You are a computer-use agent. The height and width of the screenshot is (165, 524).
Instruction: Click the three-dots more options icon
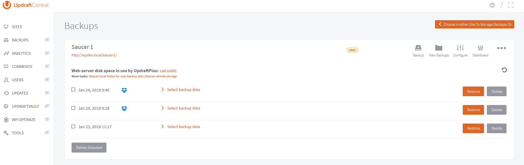tap(501, 48)
